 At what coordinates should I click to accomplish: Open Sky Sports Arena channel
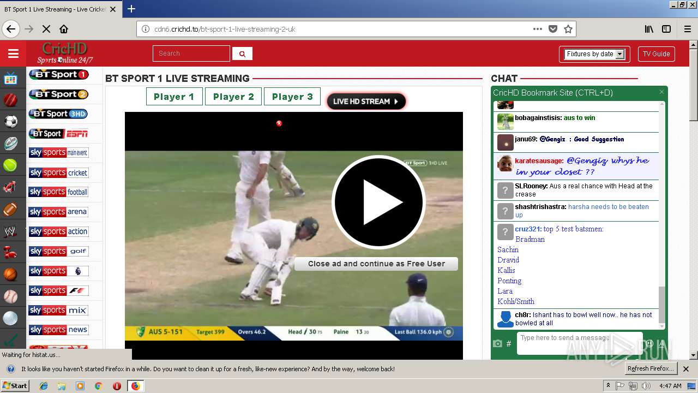pos(58,212)
